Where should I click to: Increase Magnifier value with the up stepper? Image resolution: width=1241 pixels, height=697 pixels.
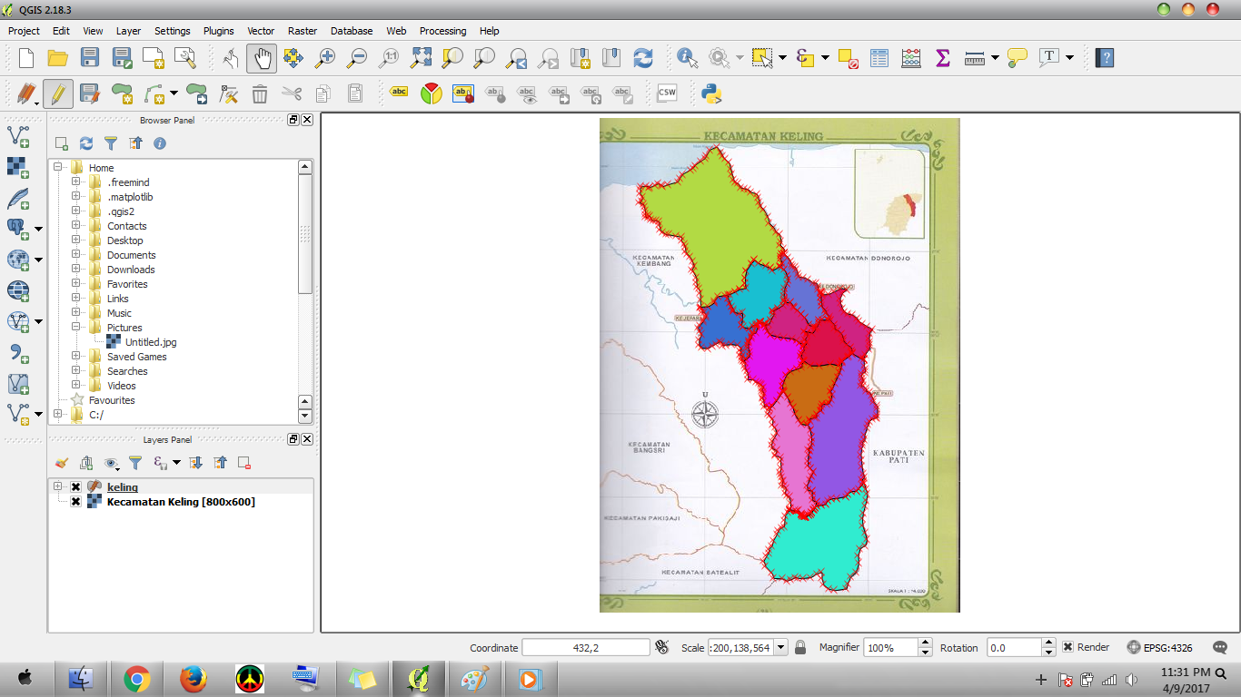coord(926,643)
